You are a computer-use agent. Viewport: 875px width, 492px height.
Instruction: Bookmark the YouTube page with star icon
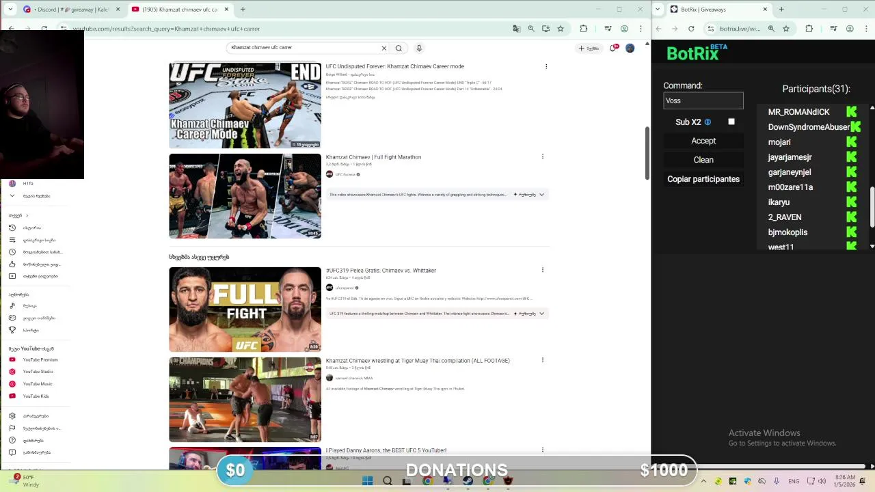tap(561, 29)
